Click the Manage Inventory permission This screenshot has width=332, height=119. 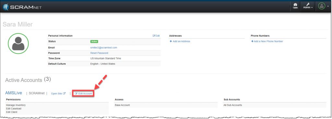tap(16, 105)
